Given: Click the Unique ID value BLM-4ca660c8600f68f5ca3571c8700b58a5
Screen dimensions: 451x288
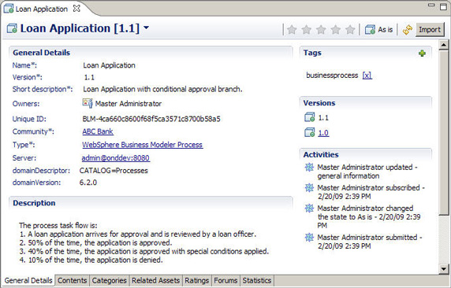Looking at the screenshot, I should point(151,119).
